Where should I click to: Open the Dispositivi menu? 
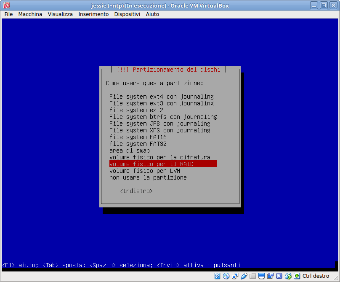(127, 14)
